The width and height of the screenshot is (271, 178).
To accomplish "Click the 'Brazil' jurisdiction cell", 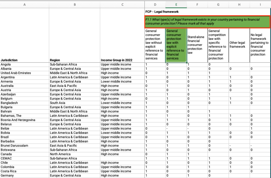I will [x=25, y=137].
